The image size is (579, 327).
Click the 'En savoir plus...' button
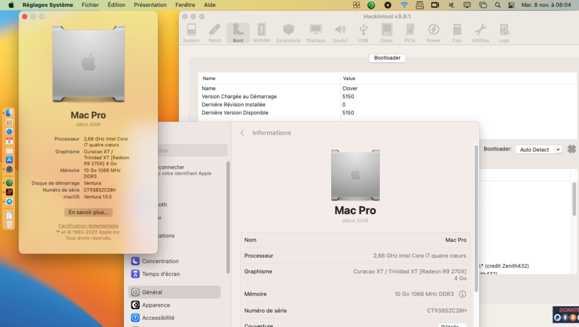[88, 212]
